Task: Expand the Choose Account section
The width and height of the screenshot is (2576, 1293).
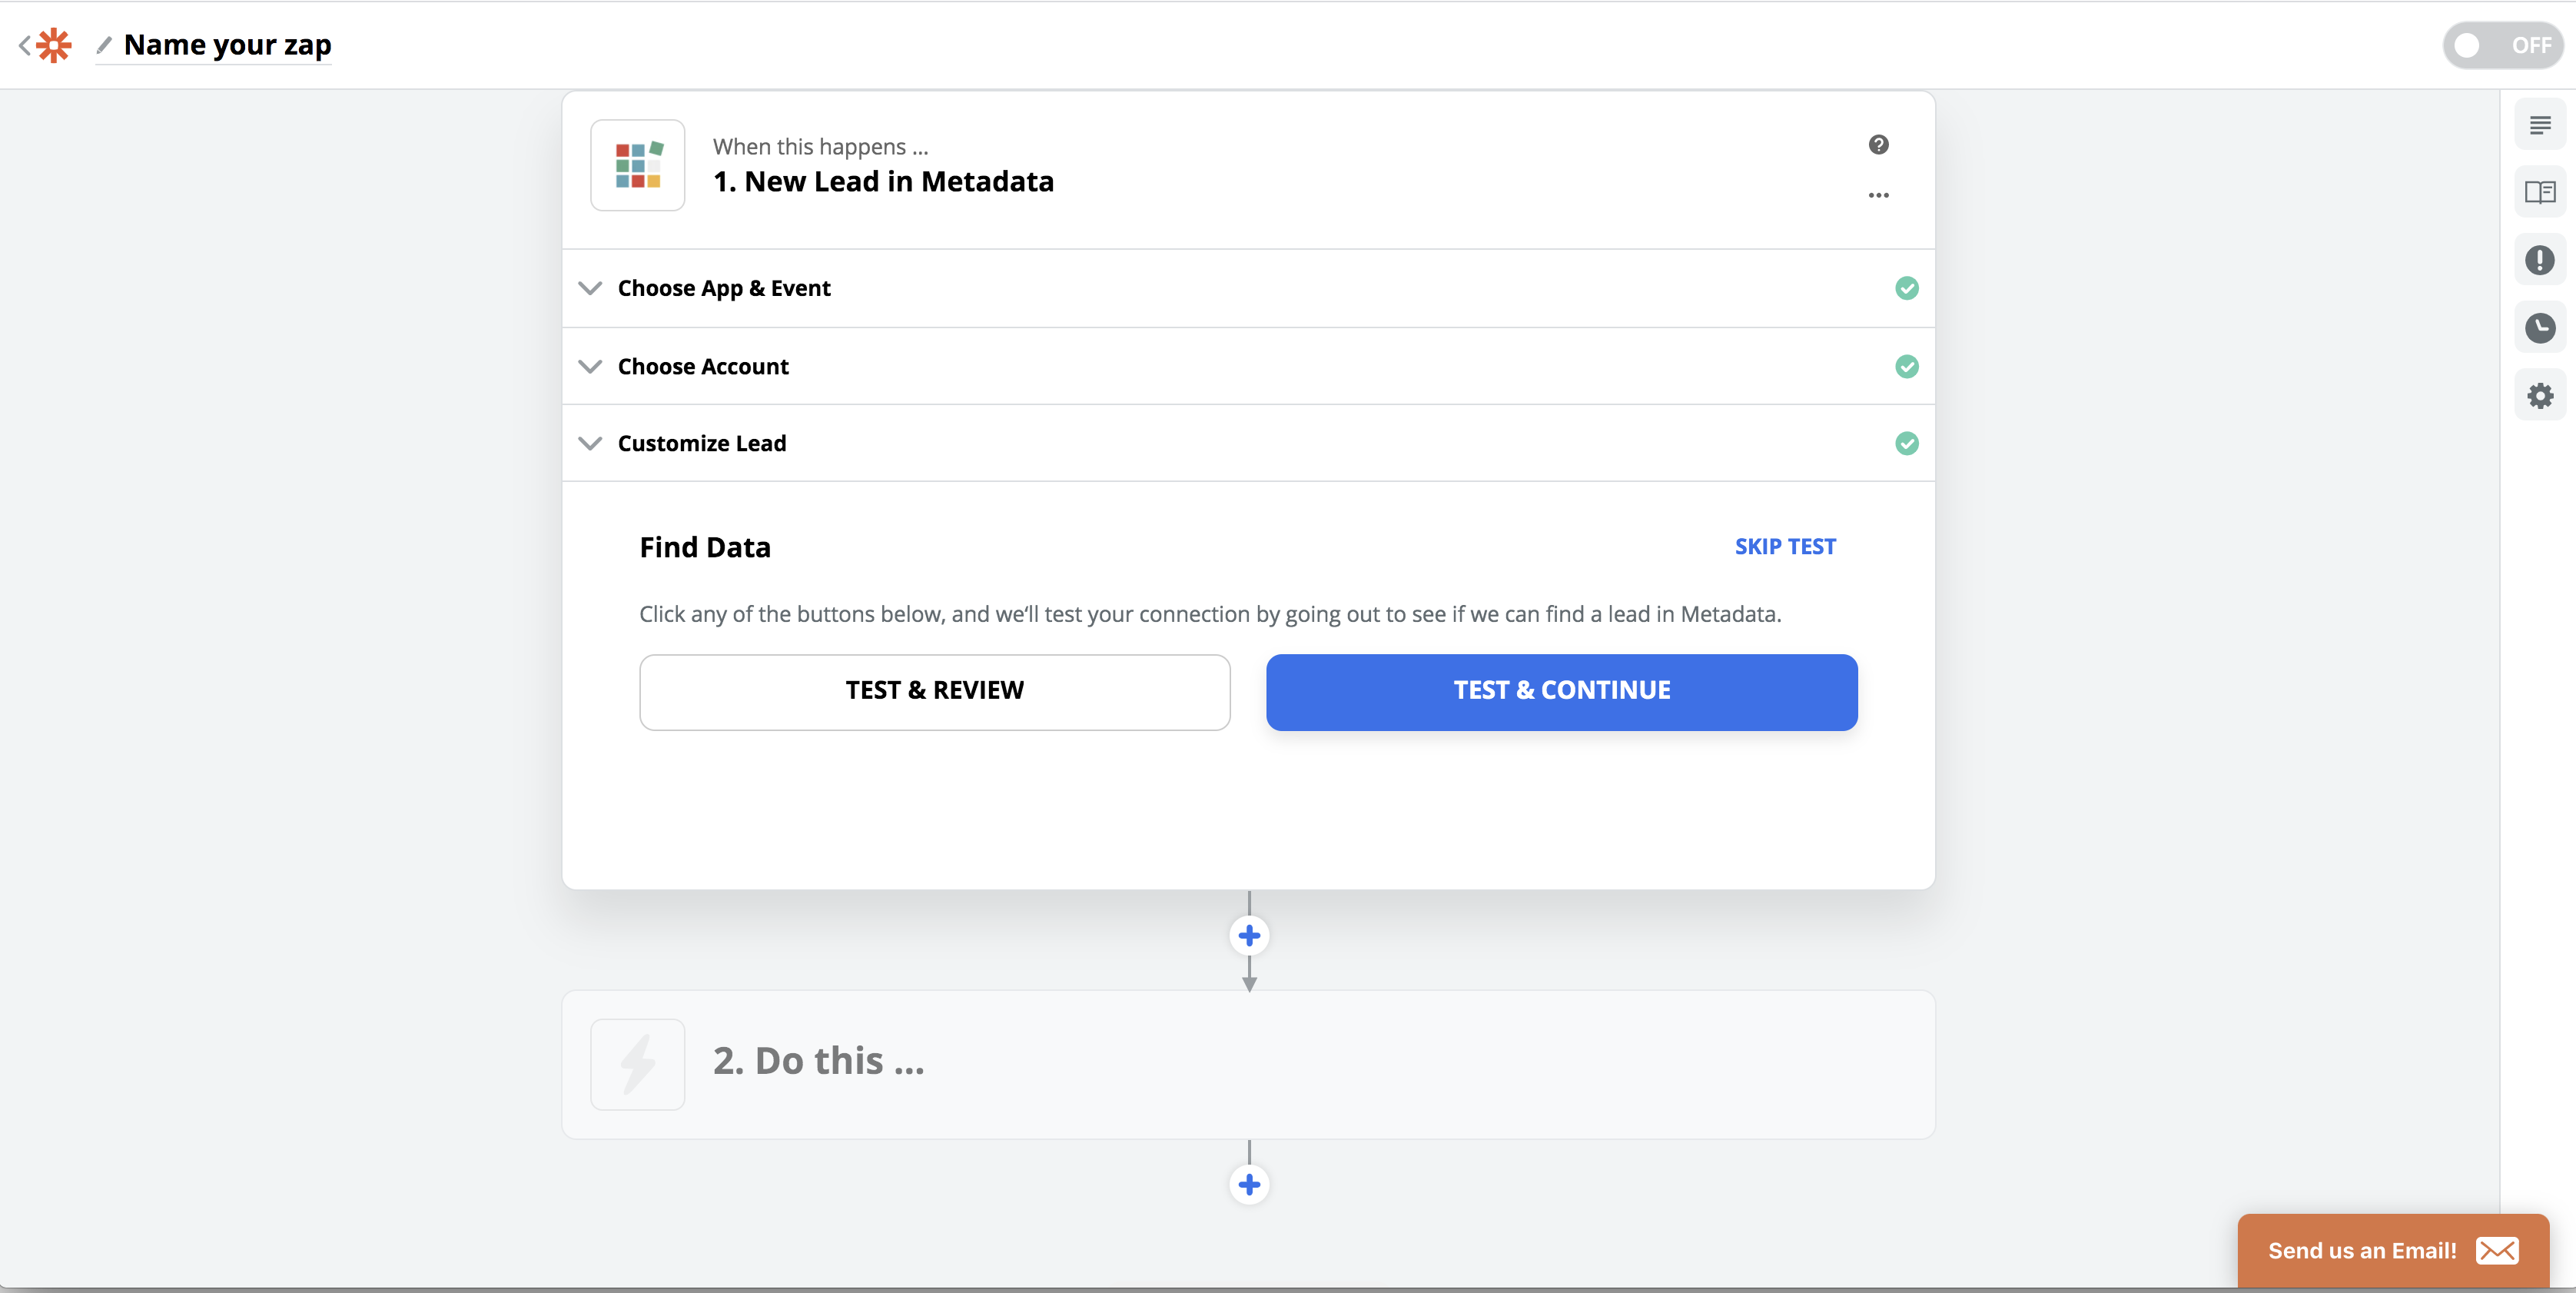Action: [703, 366]
